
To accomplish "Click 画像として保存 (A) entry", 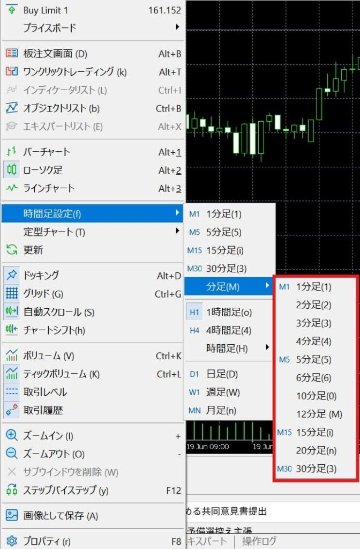I will pyautogui.click(x=92, y=515).
